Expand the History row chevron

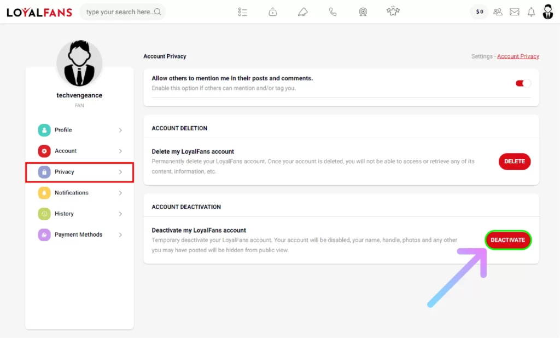point(120,214)
